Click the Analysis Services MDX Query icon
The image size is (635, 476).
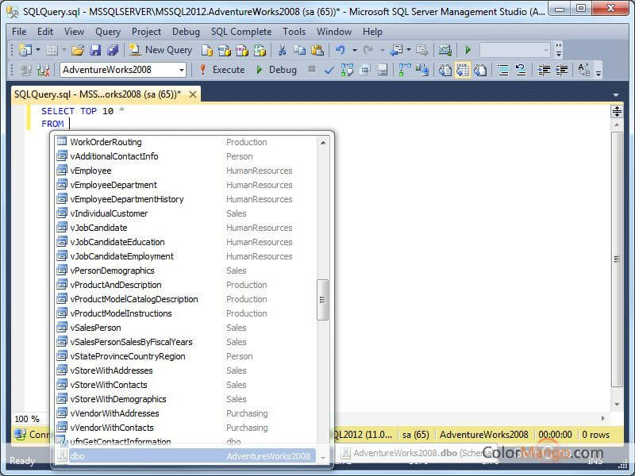tap(224, 50)
